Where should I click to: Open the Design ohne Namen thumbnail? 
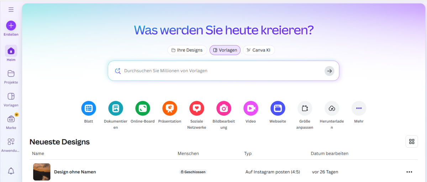(42, 172)
